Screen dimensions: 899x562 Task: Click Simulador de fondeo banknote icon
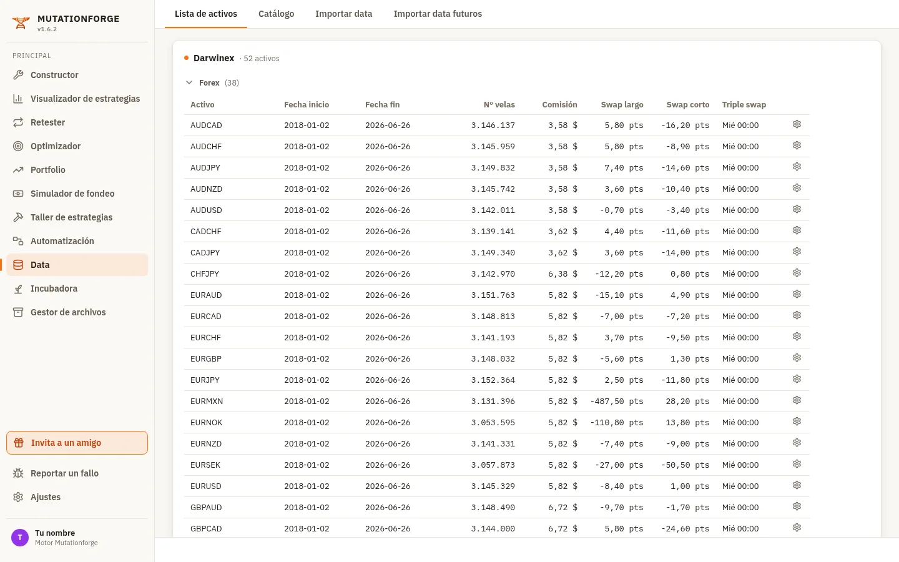pyautogui.click(x=18, y=194)
